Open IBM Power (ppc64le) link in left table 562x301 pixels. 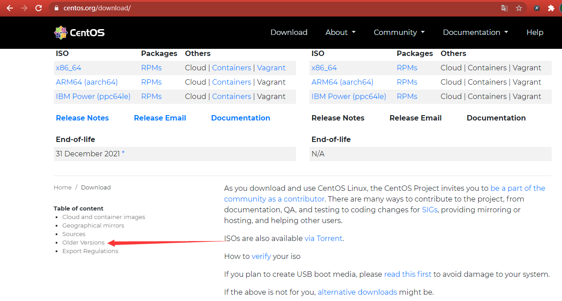click(93, 96)
